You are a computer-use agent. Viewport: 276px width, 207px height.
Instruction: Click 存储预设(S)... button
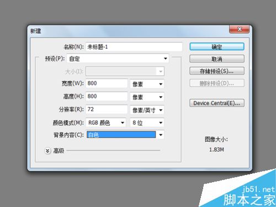tap(217, 71)
